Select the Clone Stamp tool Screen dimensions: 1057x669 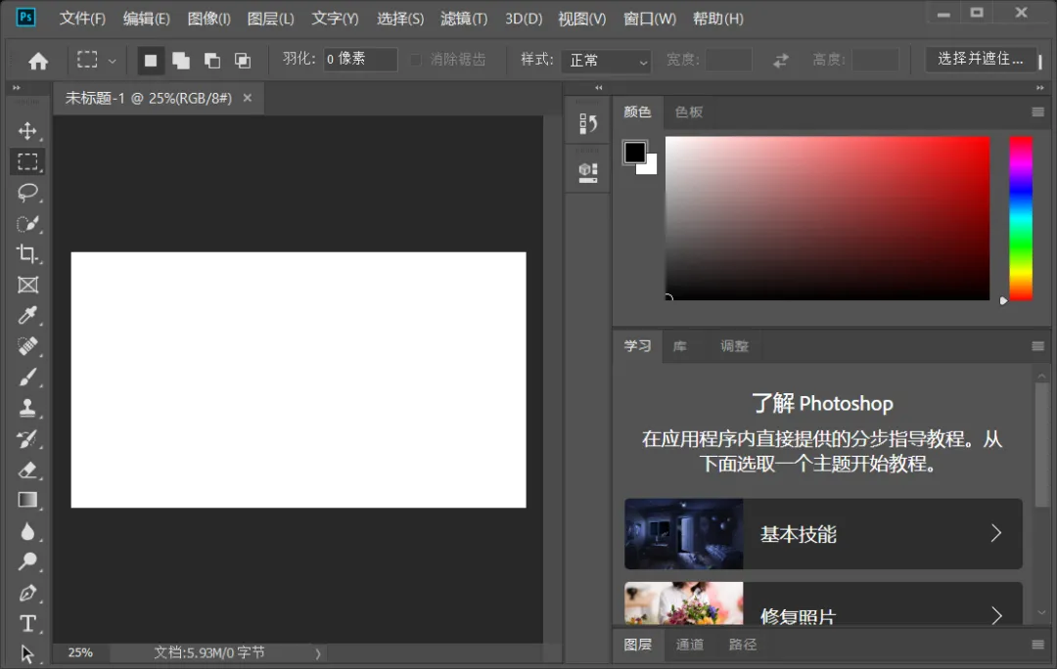click(x=27, y=408)
